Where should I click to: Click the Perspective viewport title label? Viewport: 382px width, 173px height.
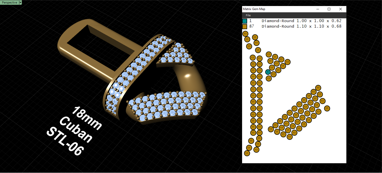pyautogui.click(x=10, y=3)
